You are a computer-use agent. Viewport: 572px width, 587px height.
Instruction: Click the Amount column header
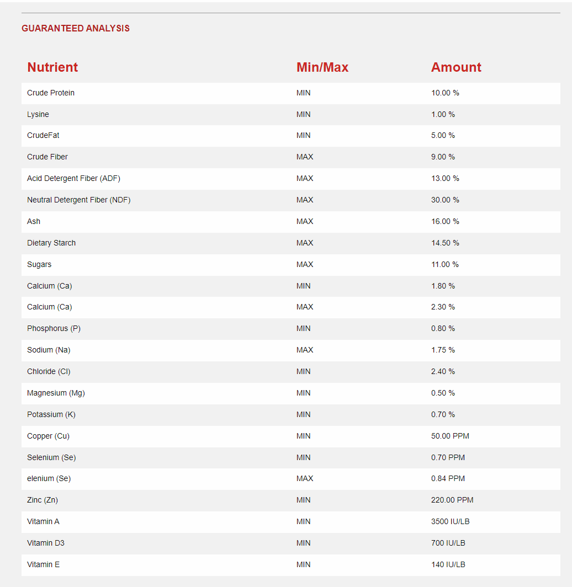456,67
